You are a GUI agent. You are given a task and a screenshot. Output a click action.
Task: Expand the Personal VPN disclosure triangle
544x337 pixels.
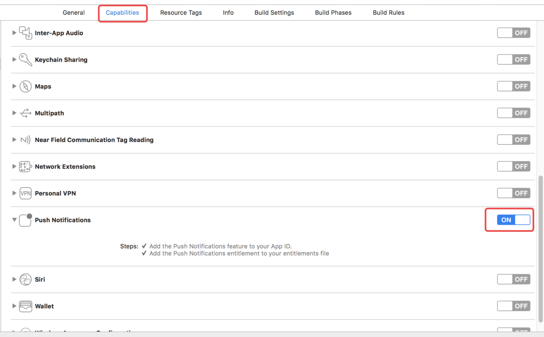coord(14,194)
